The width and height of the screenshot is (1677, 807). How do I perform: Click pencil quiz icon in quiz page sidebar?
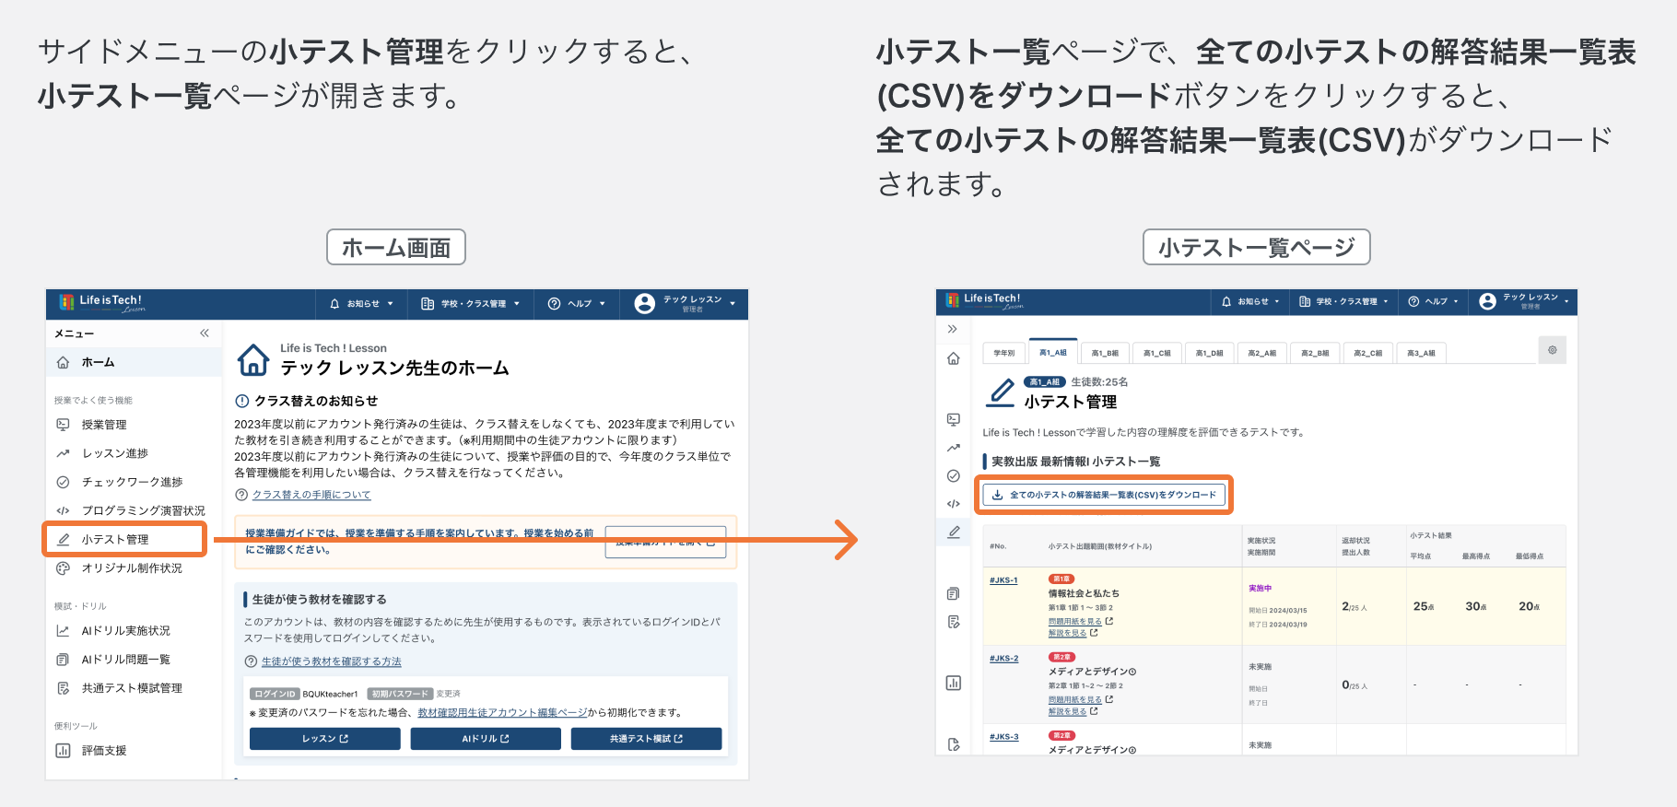[954, 532]
